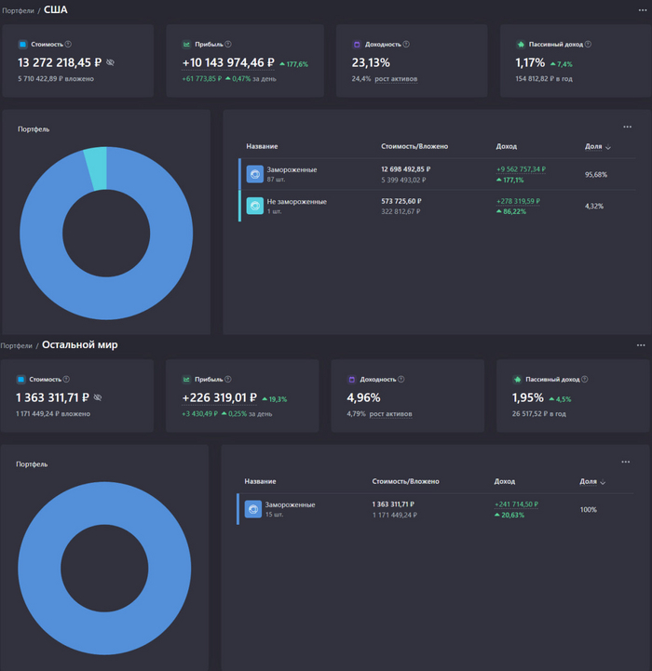Click the Название column header in США table
This screenshot has width=652, height=671.
[262, 146]
